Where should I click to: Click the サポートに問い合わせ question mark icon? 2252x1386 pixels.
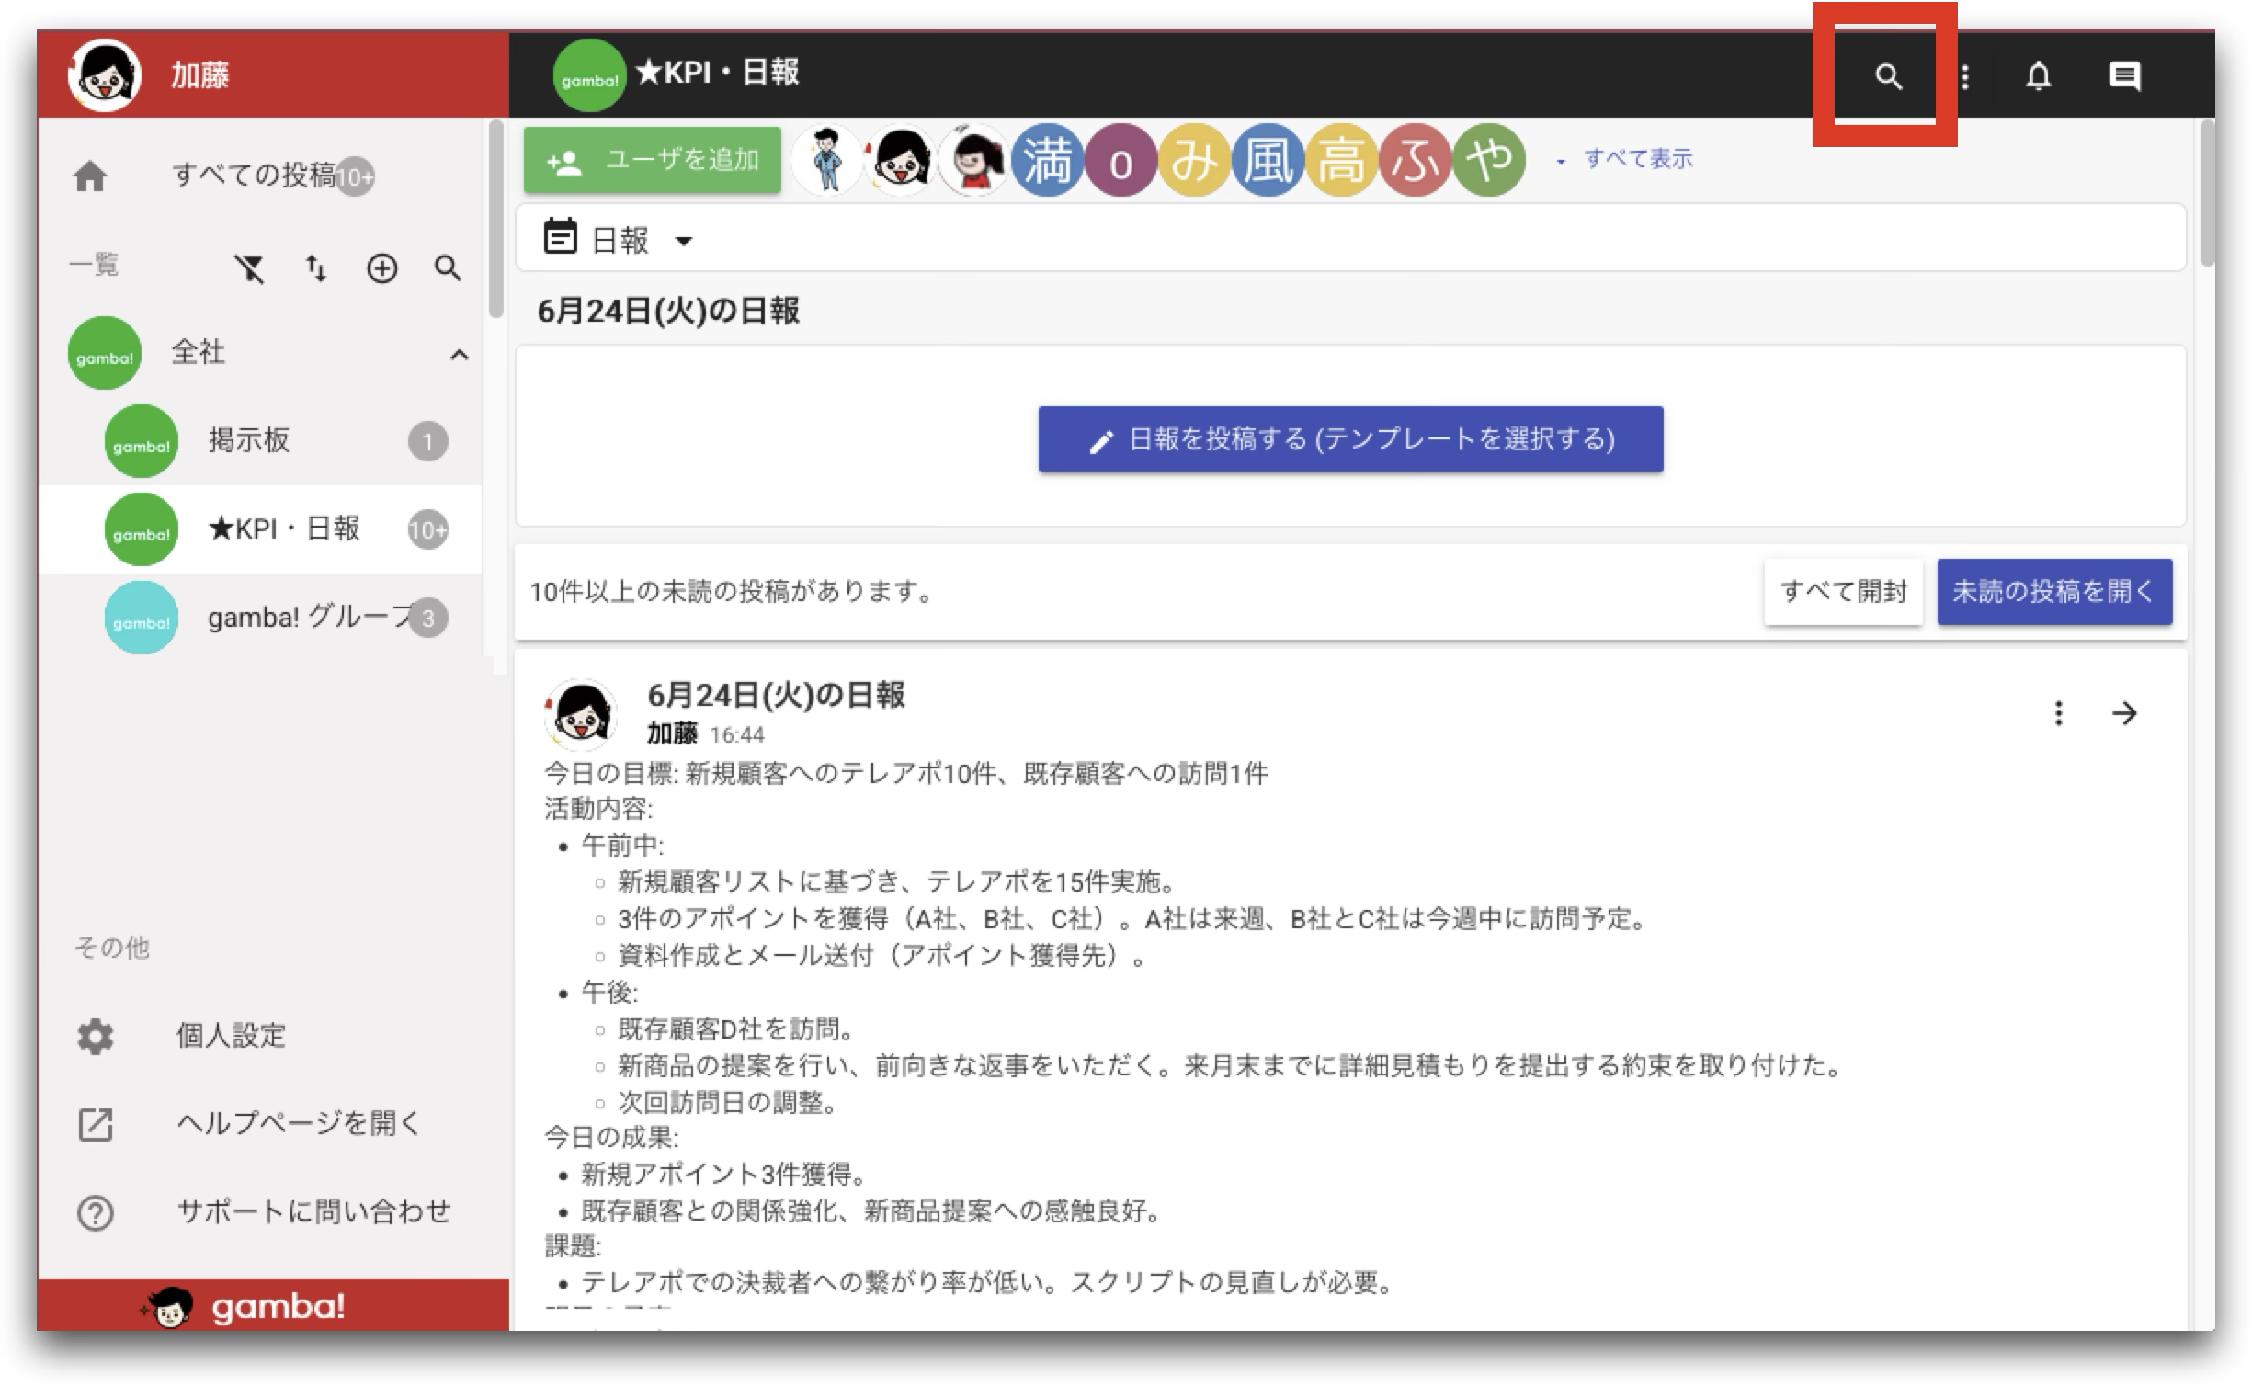(95, 1212)
